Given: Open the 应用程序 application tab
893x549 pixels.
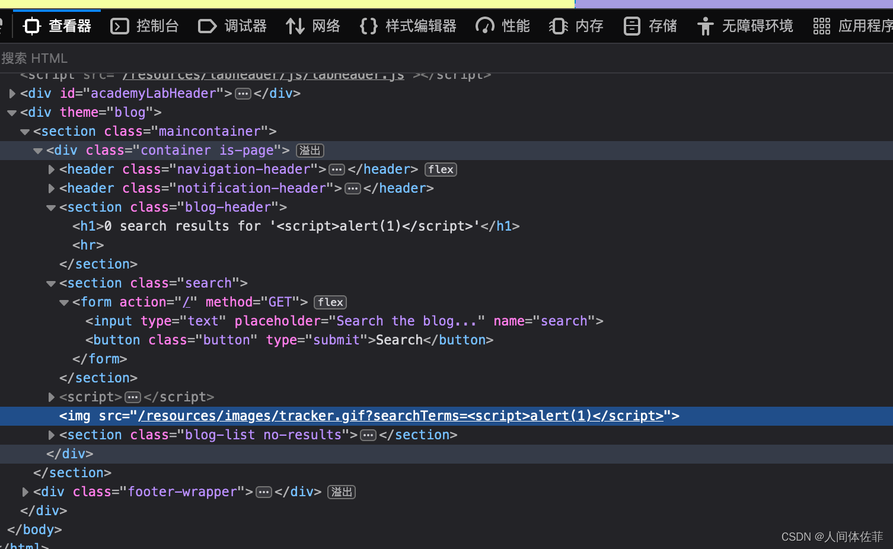Looking at the screenshot, I should click(x=853, y=26).
